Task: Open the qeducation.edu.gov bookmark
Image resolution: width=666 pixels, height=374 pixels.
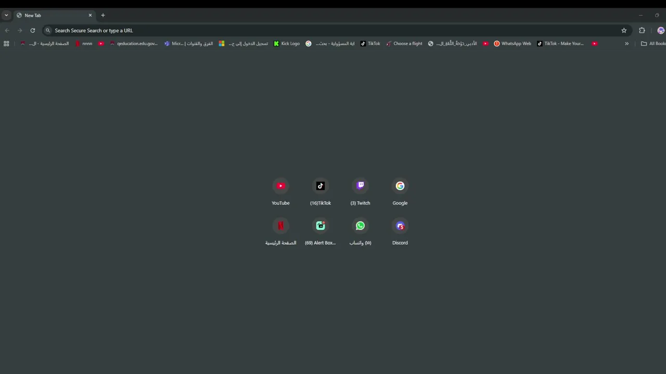Action: point(133,44)
